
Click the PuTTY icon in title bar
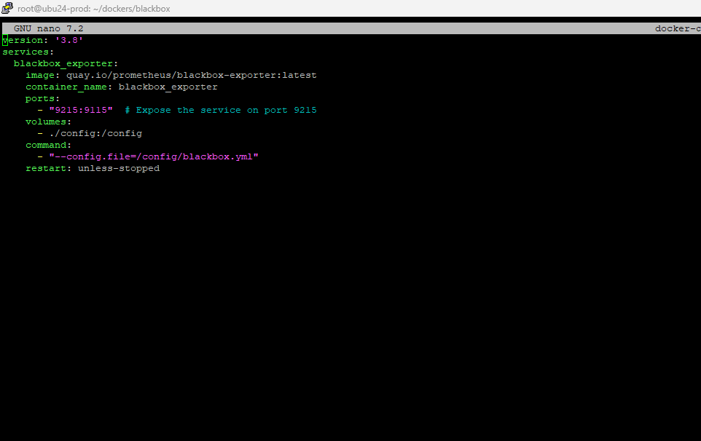(x=7, y=8)
